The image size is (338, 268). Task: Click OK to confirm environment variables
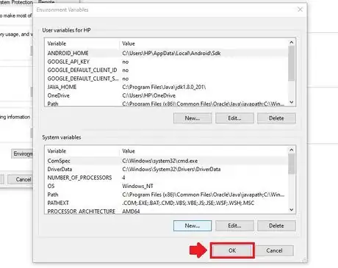232,250
